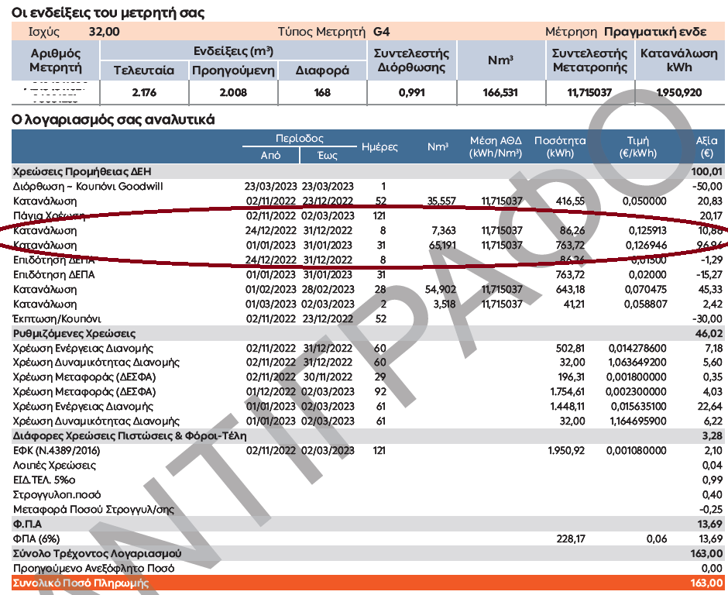Select the Nm³ value 65,191
This screenshot has height=595, width=728.
[x=442, y=246]
